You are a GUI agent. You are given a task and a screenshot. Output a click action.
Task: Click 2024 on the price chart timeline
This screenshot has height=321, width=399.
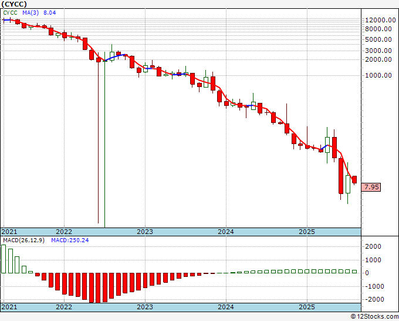point(226,232)
